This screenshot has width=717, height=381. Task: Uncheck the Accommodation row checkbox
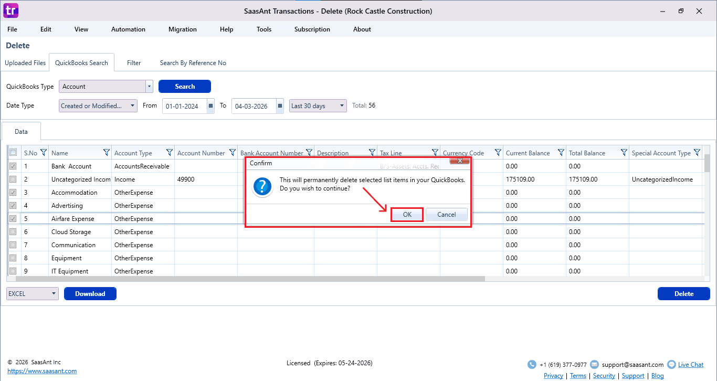(x=13, y=192)
